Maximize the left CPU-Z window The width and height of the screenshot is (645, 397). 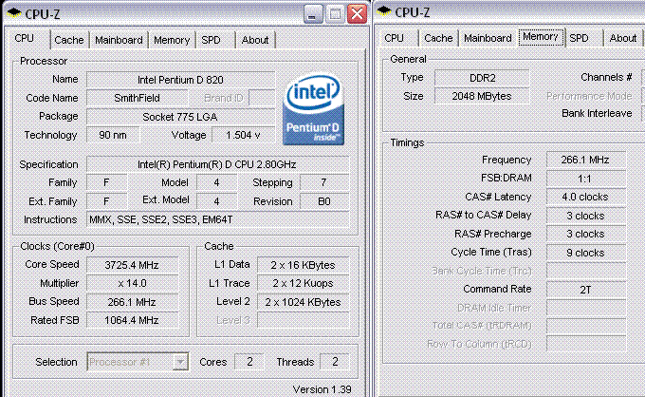(x=335, y=14)
